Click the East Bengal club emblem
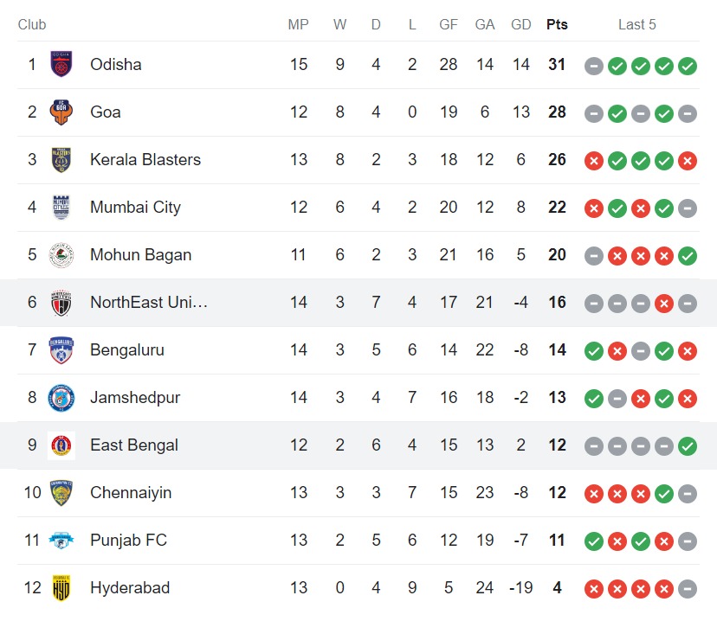 pos(61,445)
